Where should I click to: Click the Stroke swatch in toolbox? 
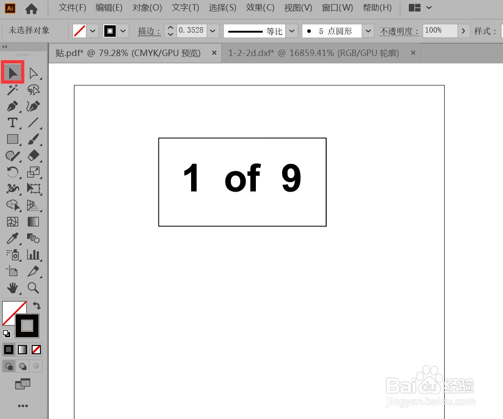click(27, 326)
